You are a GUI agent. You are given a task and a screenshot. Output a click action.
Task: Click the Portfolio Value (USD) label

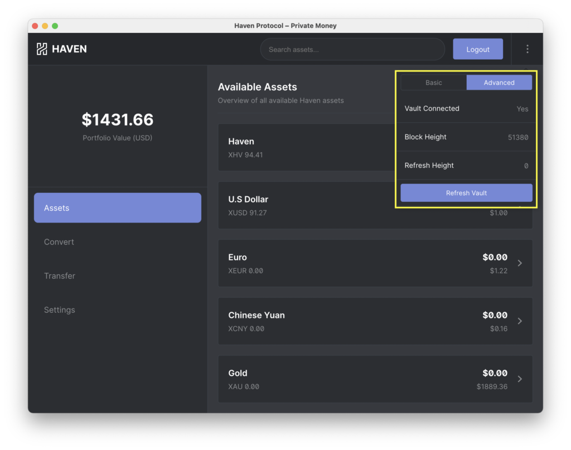[x=117, y=138]
